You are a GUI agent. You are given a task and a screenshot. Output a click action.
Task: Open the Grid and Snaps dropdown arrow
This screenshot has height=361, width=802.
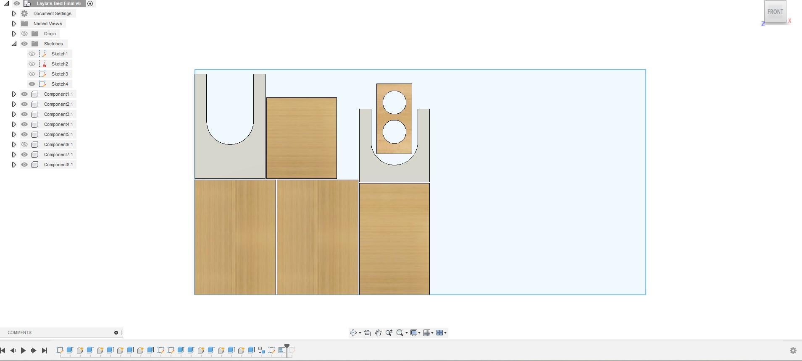point(432,333)
